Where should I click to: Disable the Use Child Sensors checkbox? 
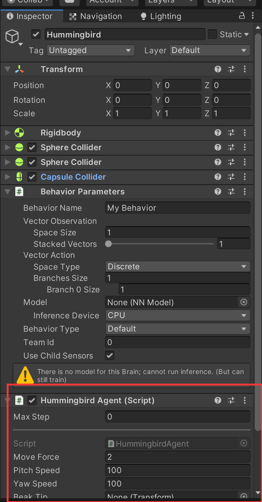tap(110, 356)
